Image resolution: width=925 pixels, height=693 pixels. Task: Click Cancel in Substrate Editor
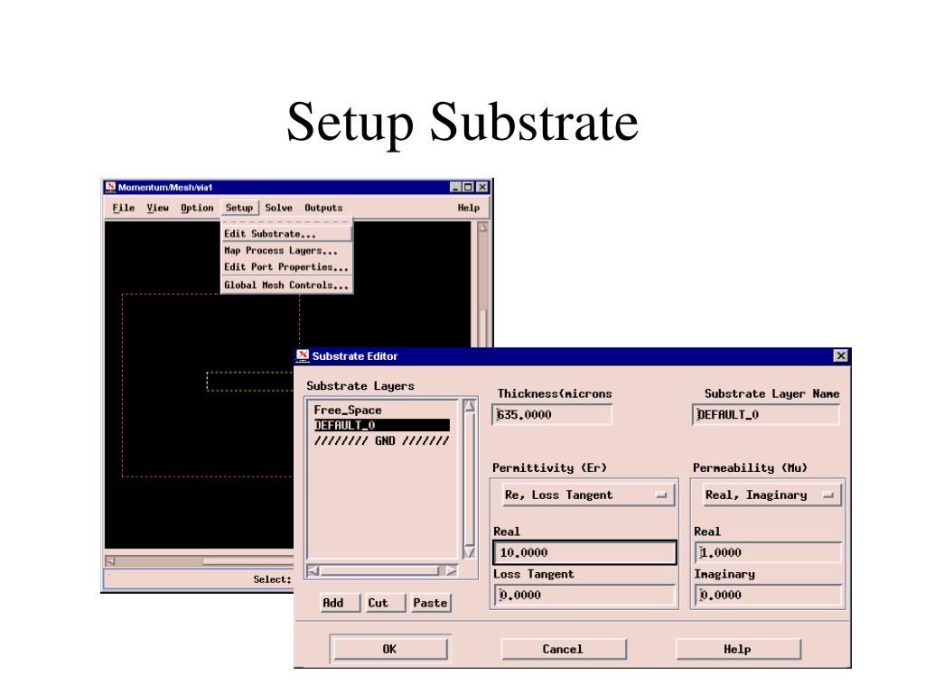click(x=563, y=649)
